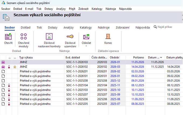Click JMHZ icon for row SOC-1-1-2026103

tap(3, 62)
